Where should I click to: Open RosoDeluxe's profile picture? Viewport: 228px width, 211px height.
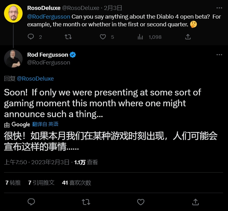(x=13, y=13)
